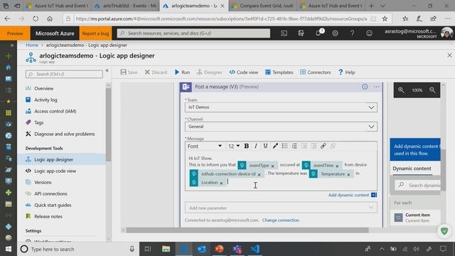Zoom out on the designer canvas
This screenshot has height=256, width=455.
(x=432, y=90)
